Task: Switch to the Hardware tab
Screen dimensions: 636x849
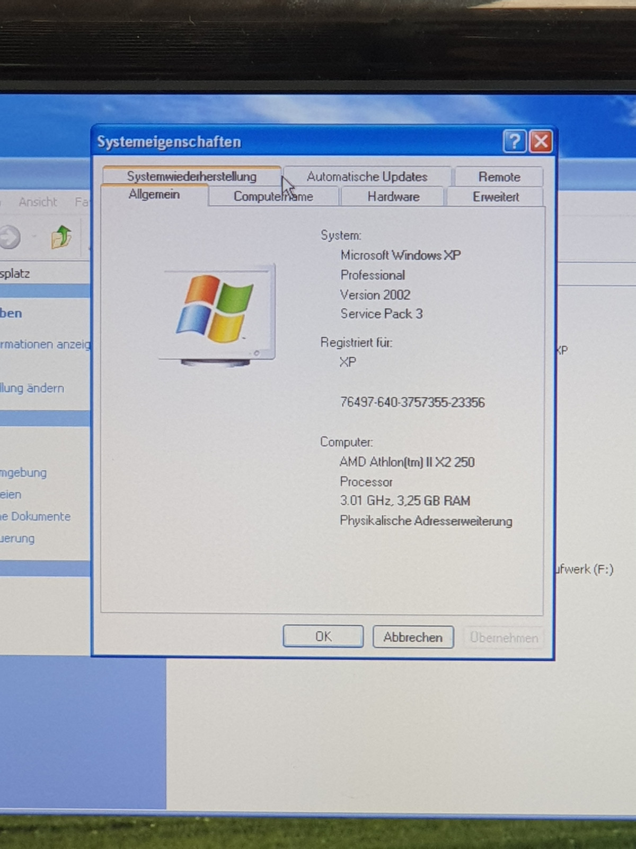Action: (393, 197)
